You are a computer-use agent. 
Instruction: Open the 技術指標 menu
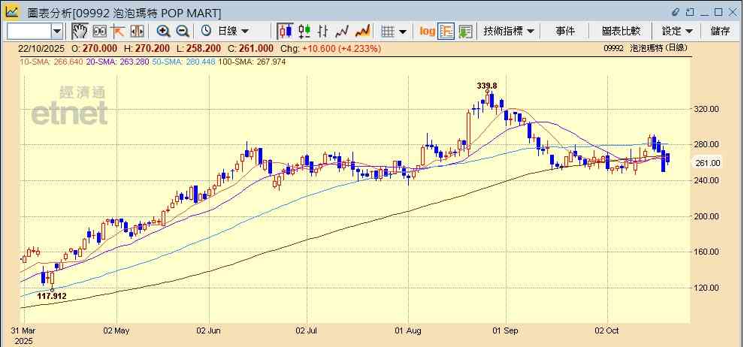[509, 31]
